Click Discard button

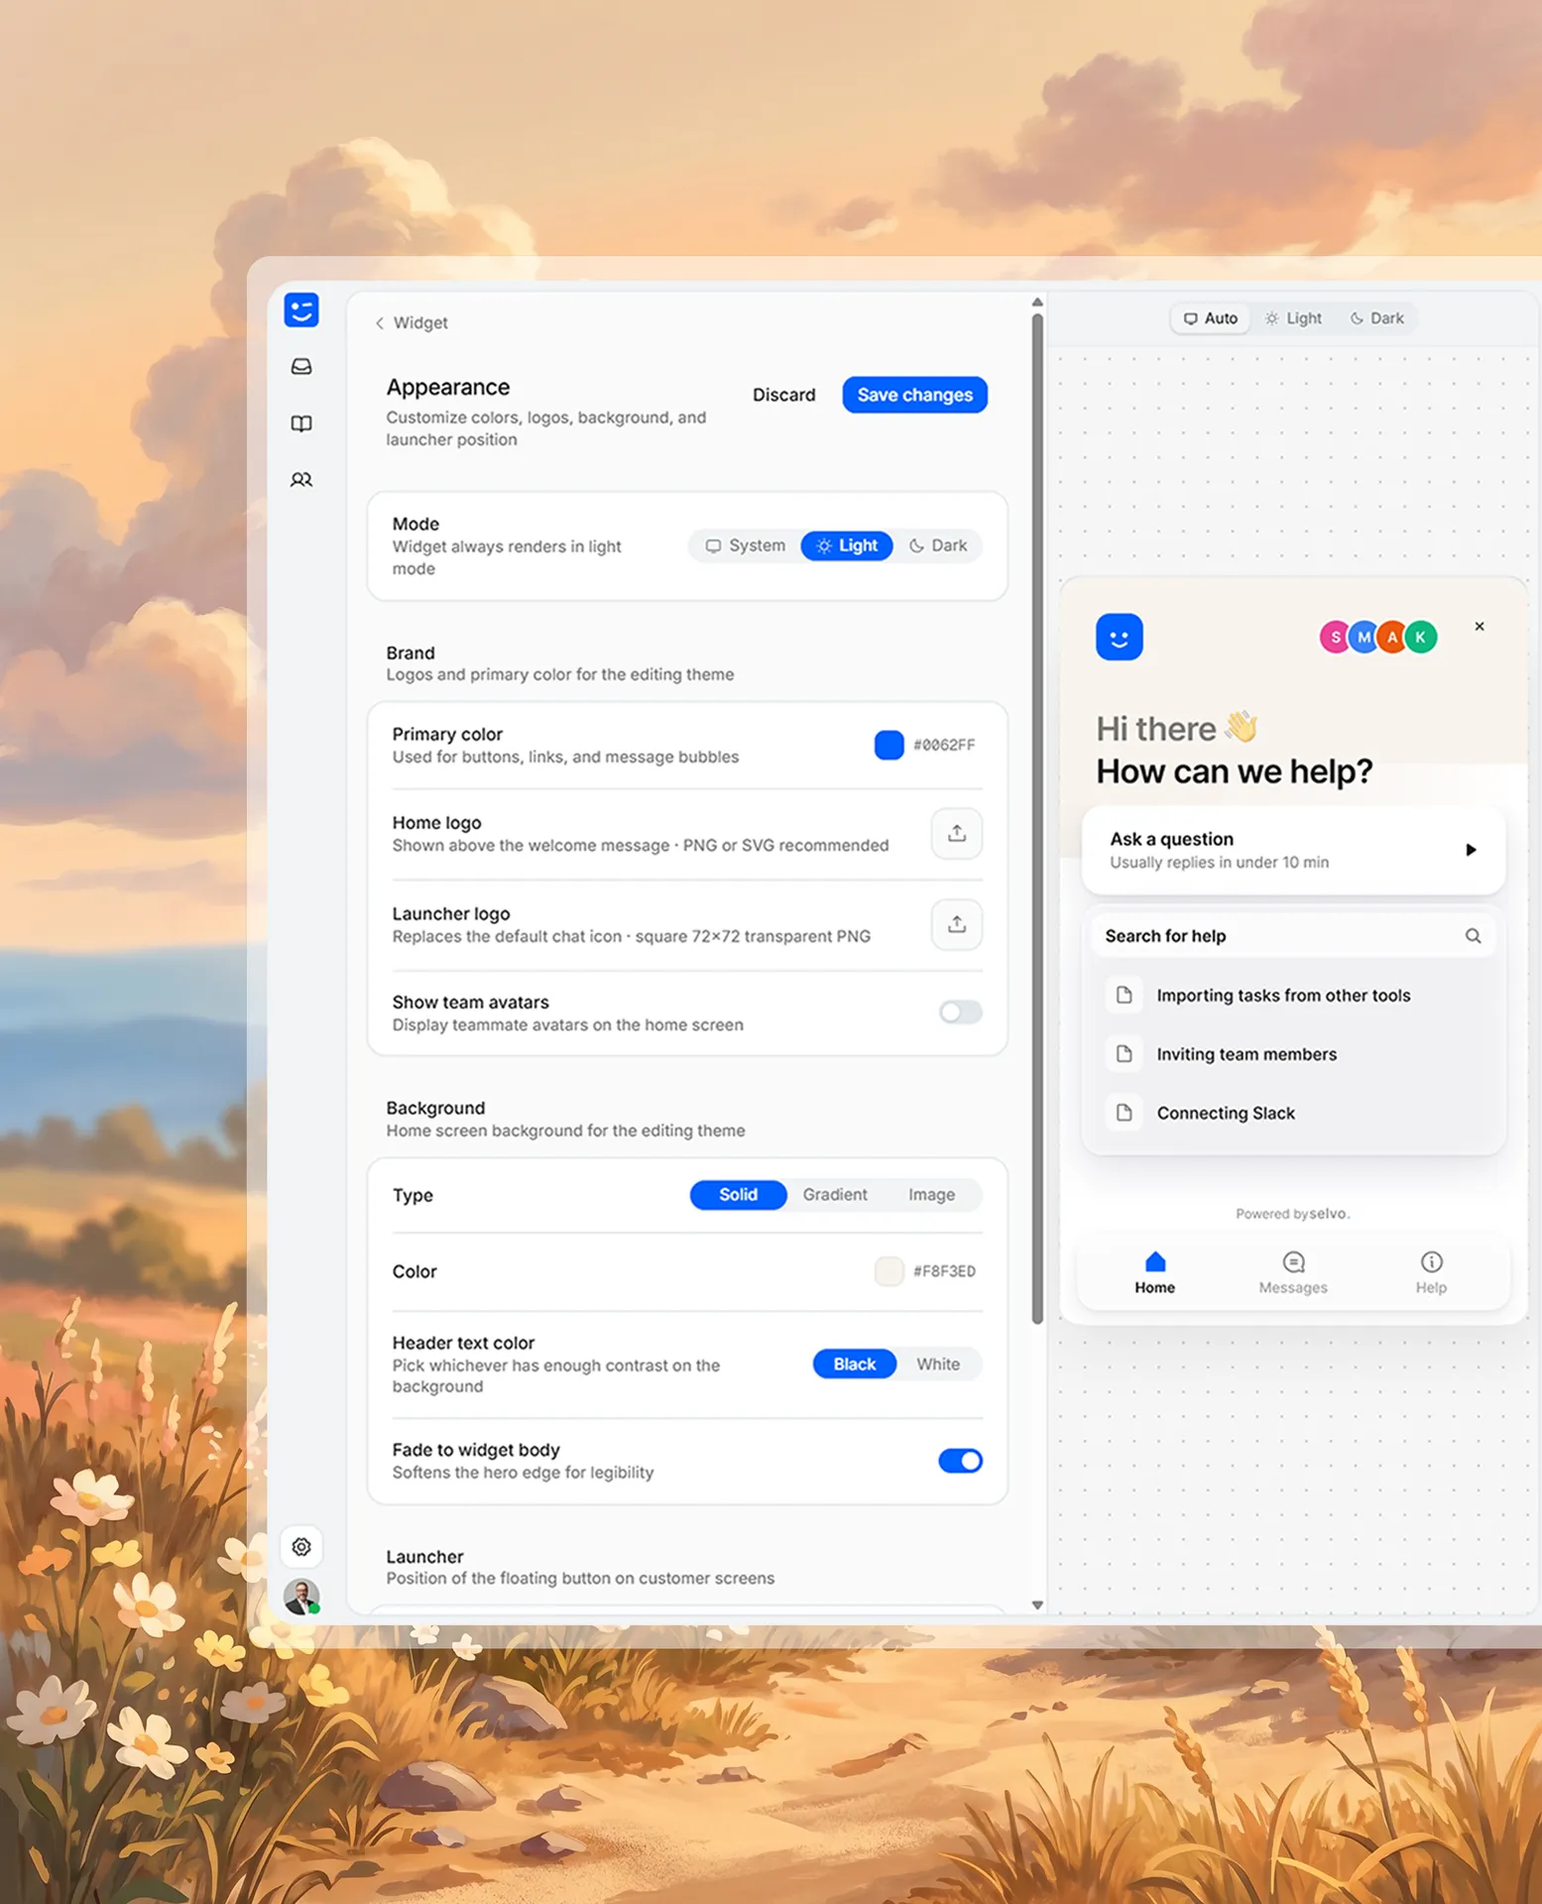(783, 395)
